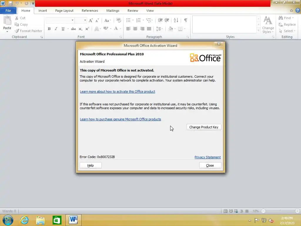This screenshot has height=226, width=301.
Task: Switch to the Page Layout tab
Action: tap(64, 11)
